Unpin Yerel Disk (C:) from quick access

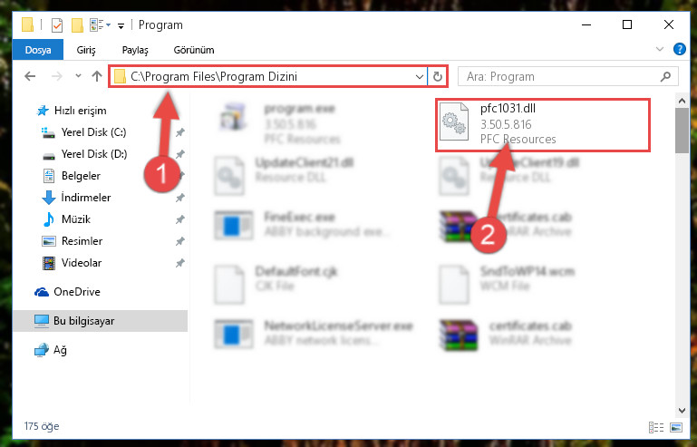coord(180,132)
